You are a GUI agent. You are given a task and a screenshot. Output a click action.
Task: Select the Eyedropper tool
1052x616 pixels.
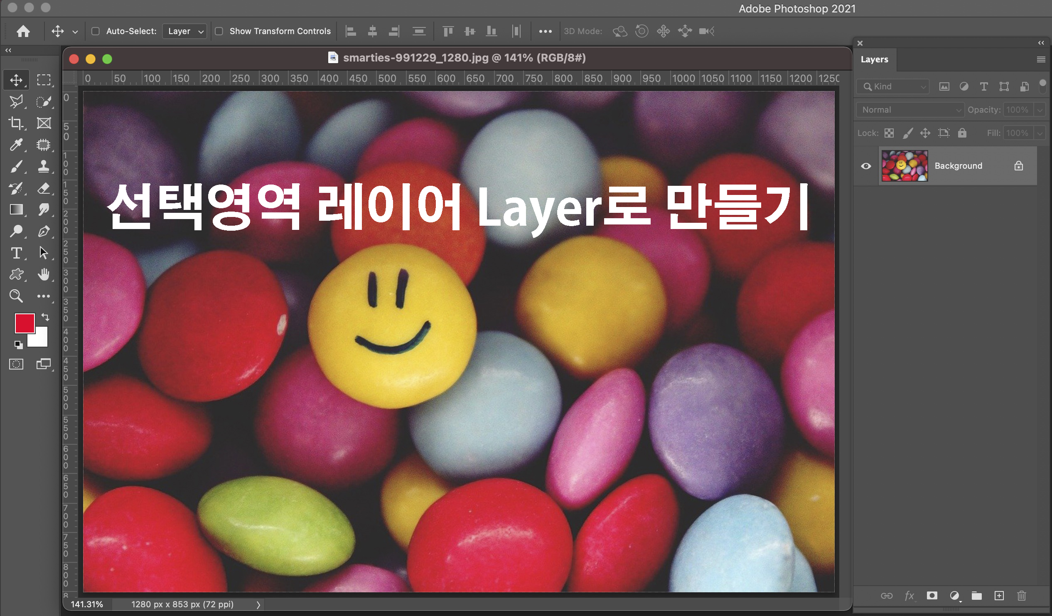[x=16, y=145]
